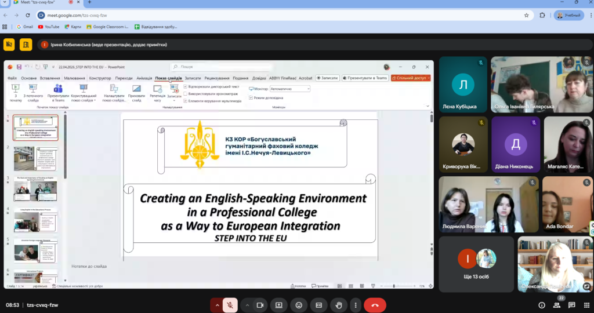Send an emoji reaction

[299, 305]
